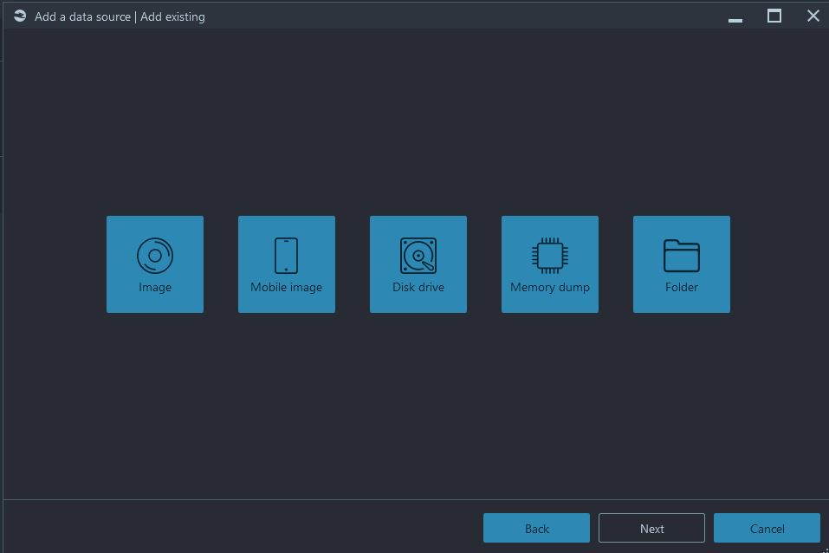Select the Memory dump source tile
829x553 pixels.
(550, 264)
